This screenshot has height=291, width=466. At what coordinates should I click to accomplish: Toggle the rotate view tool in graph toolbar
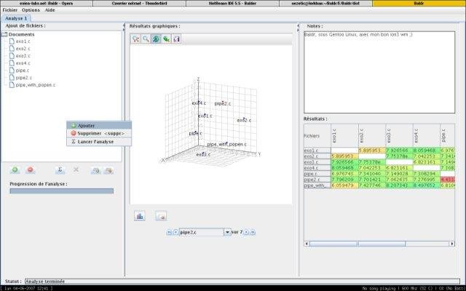156,39
